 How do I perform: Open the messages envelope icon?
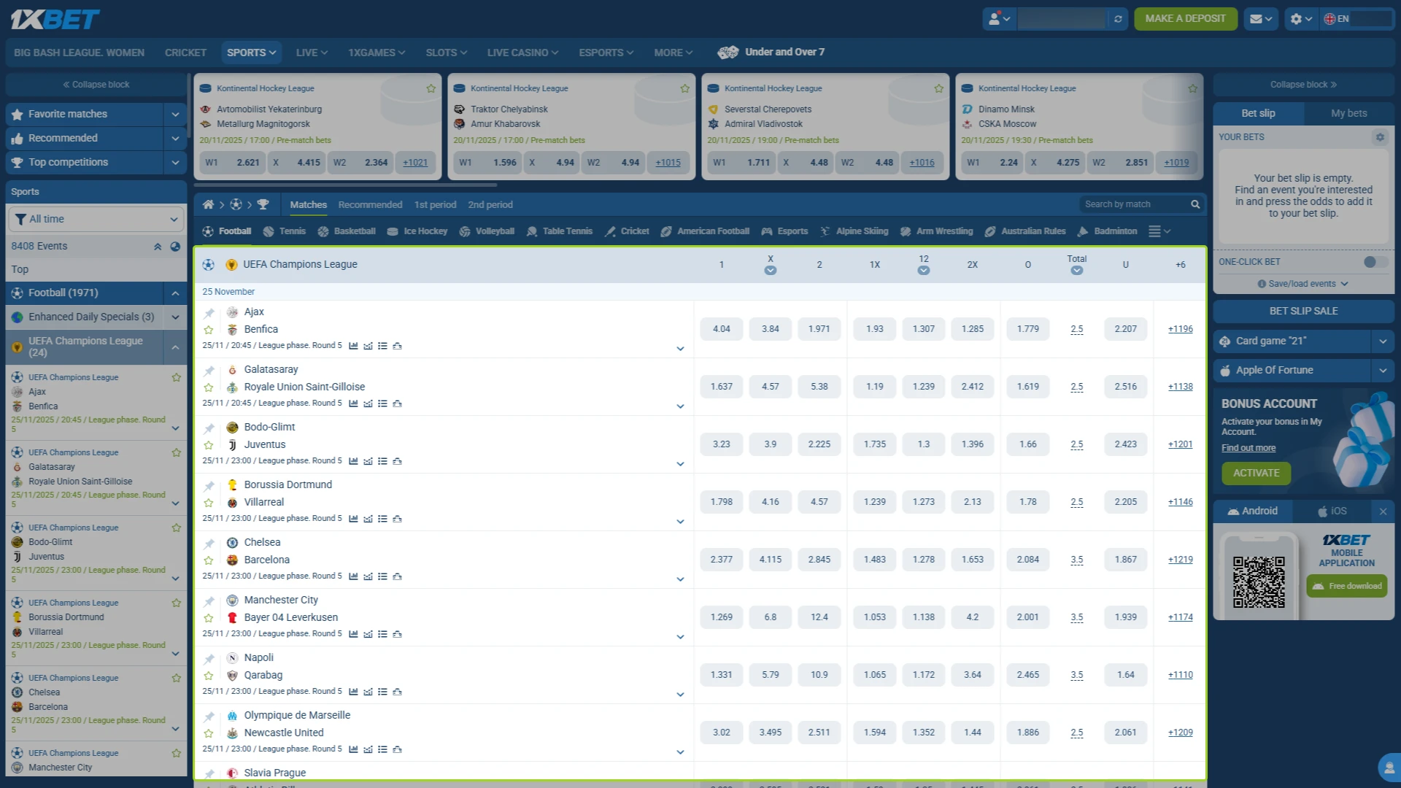pos(1261,19)
